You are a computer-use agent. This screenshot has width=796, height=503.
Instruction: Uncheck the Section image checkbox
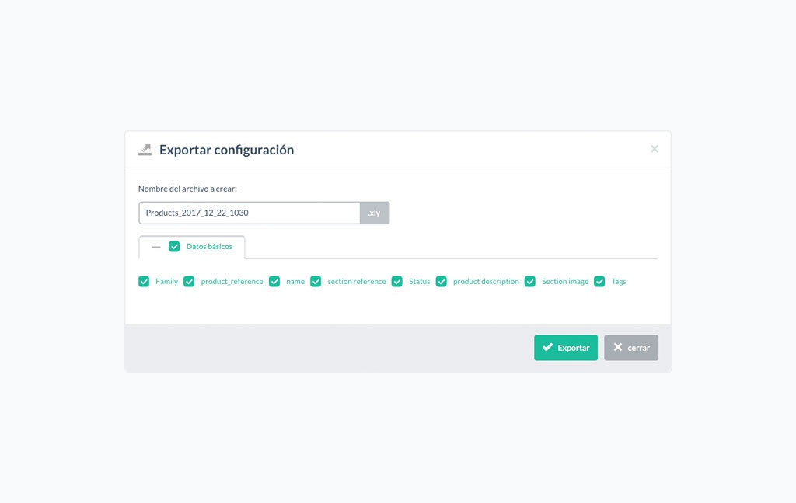pos(530,282)
